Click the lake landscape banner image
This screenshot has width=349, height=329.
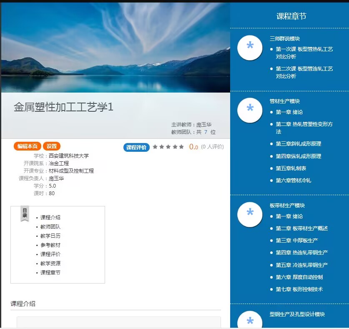[x=115, y=48]
